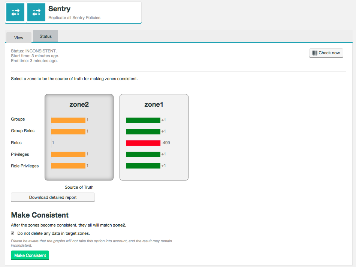Toggle 'Do not delete any data' checkbox
This screenshot has width=356, height=267.
click(13, 233)
